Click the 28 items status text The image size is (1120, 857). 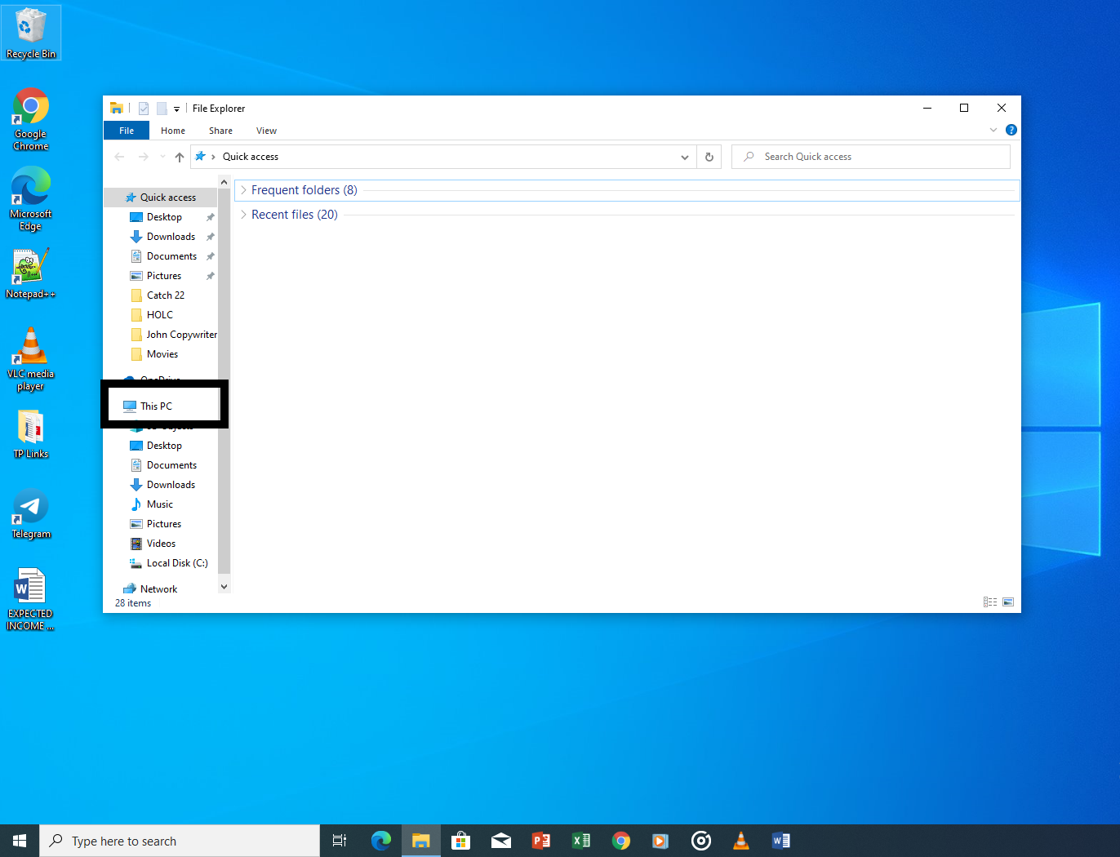coord(133,603)
